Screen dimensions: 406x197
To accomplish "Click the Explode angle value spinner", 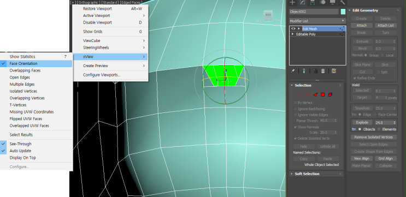I will click(395, 123).
